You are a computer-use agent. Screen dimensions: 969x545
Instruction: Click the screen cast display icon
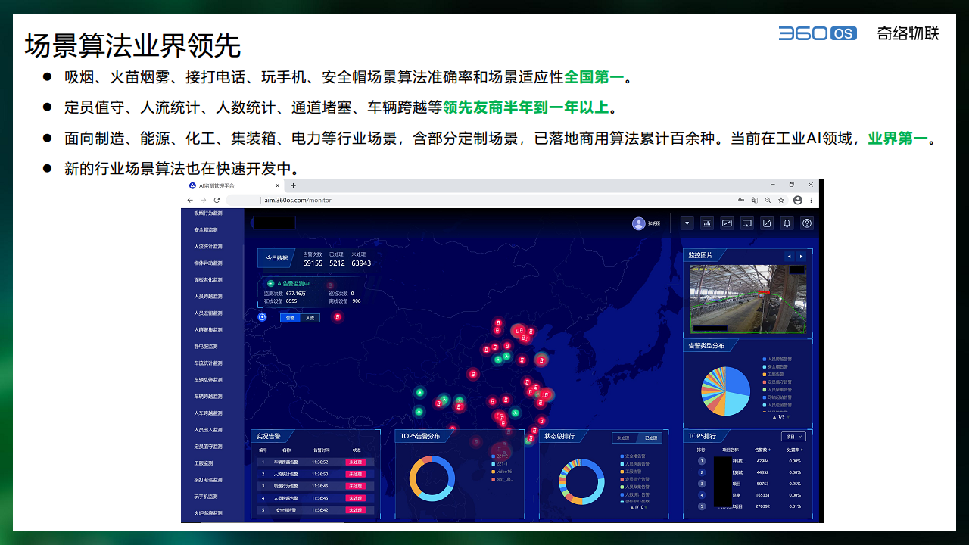pos(746,223)
